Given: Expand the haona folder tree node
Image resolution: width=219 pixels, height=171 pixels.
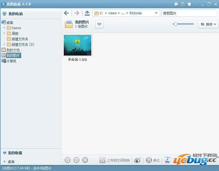Looking at the screenshot, I should pos(4,28).
